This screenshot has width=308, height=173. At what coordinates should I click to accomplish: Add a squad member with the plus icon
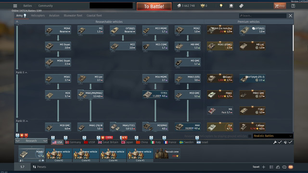coord(264,167)
